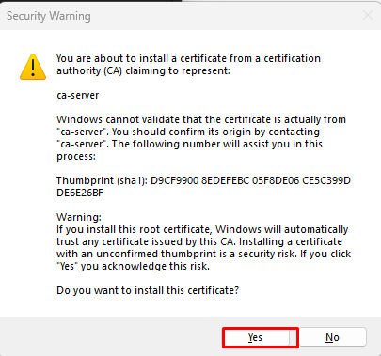
Task: Click quoted "Yes" in the warning paragraph
Action: point(67,266)
